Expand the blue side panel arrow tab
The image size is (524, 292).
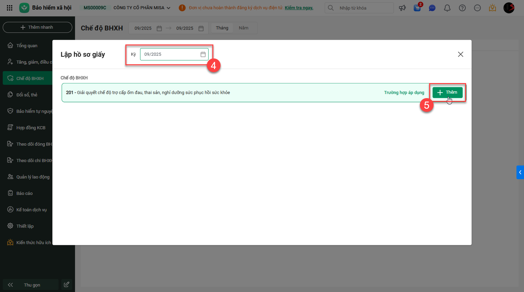coord(520,172)
